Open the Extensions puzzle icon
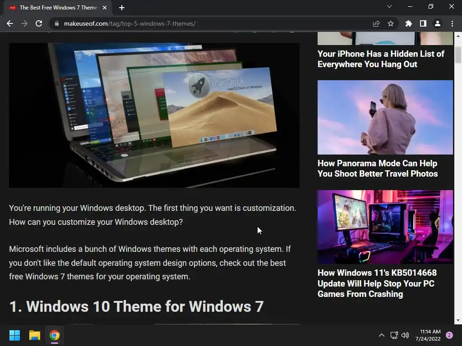The height and width of the screenshot is (346, 462). tap(409, 23)
